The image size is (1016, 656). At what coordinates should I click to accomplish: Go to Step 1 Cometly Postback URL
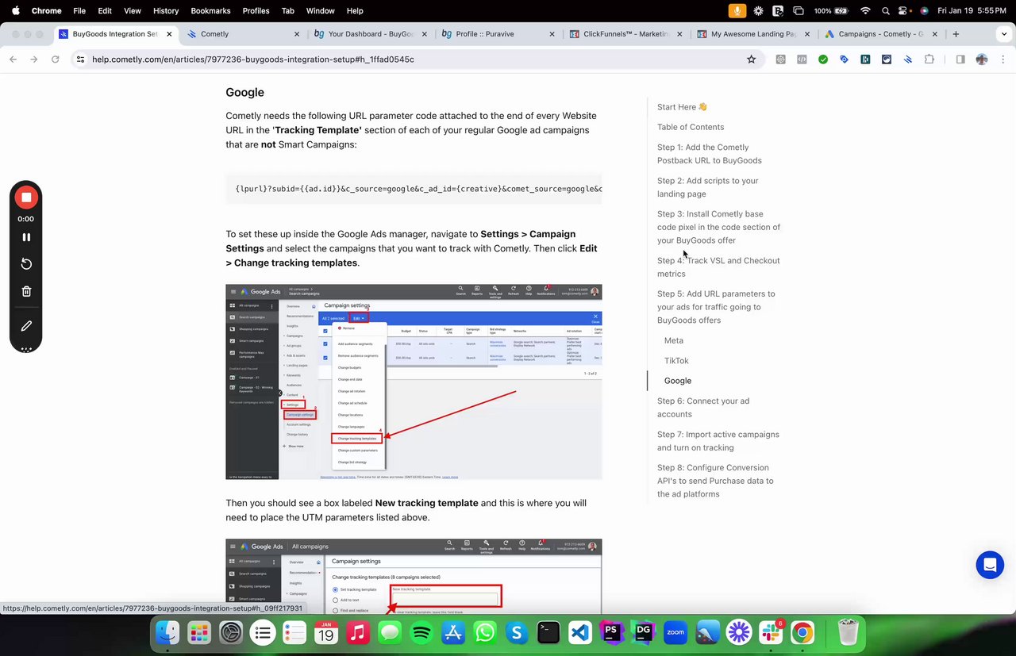(710, 154)
